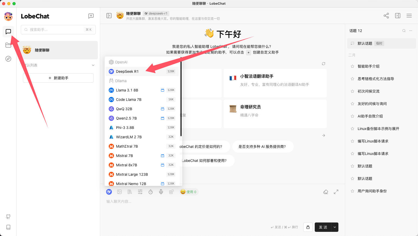Image resolution: width=418 pixels, height=236 pixels.
Task: Click the model dropdown scrollbar
Action: coord(181,96)
